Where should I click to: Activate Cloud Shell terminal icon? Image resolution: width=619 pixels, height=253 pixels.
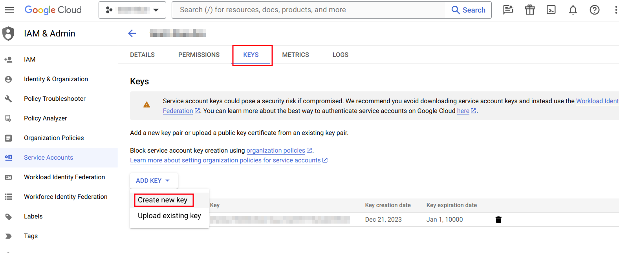click(551, 10)
